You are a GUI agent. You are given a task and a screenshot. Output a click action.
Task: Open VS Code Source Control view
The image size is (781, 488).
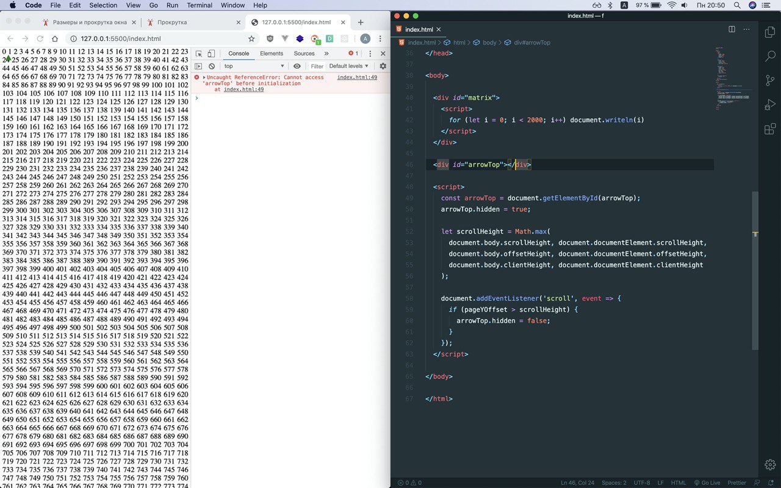tap(769, 81)
